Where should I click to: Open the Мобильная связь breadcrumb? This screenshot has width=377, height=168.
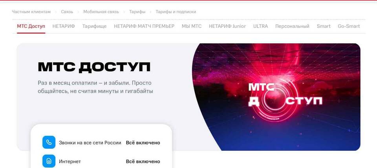(x=101, y=12)
